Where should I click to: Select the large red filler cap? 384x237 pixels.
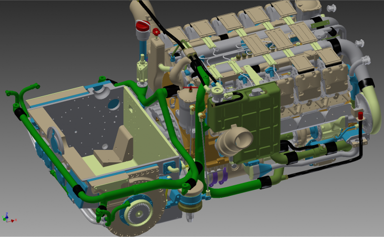point(143,25)
